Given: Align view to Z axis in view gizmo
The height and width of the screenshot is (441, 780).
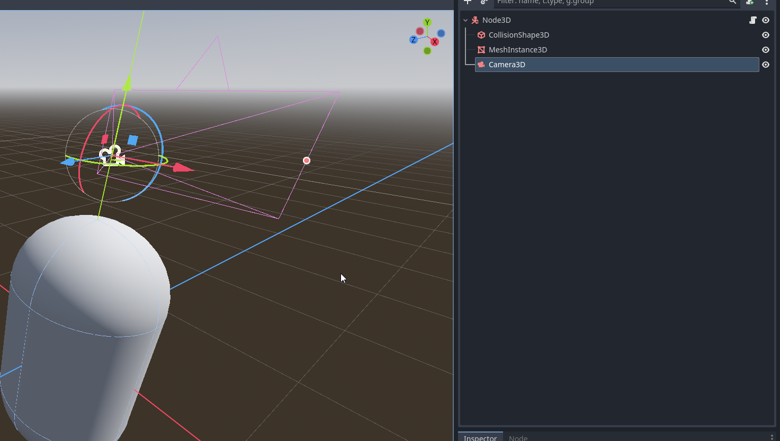Looking at the screenshot, I should 414,40.
